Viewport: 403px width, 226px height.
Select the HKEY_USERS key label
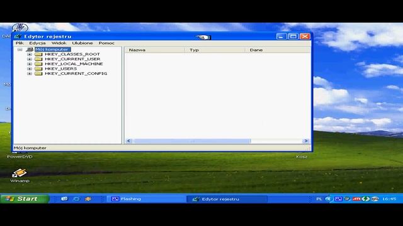click(60, 68)
